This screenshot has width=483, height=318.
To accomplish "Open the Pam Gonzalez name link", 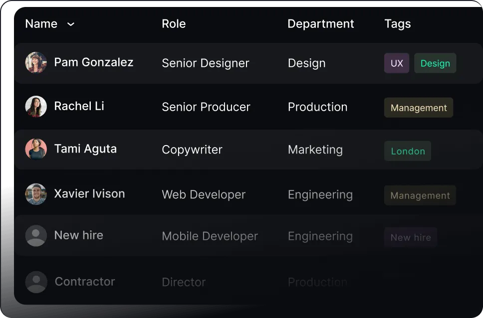I will tap(94, 62).
